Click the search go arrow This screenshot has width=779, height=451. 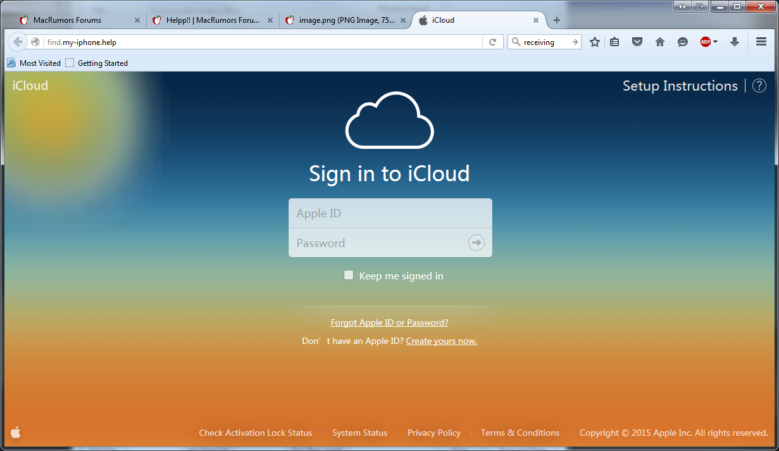[575, 42]
